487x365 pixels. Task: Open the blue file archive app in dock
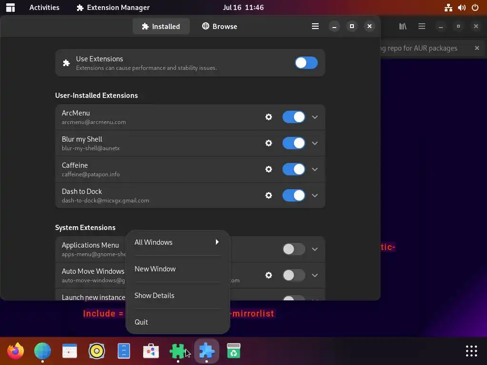[x=124, y=351]
